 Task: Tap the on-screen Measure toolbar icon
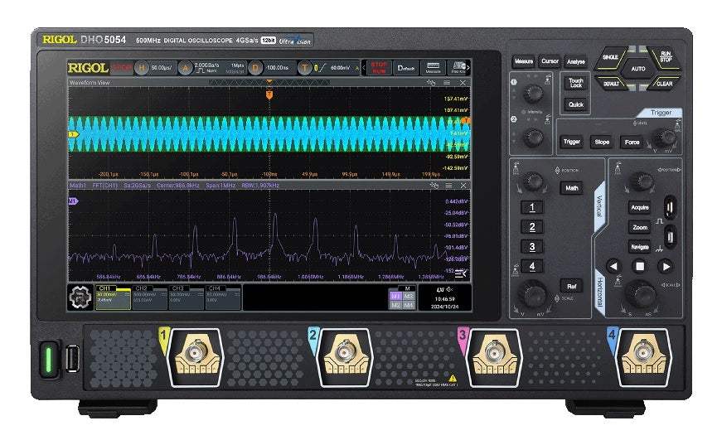pos(434,68)
